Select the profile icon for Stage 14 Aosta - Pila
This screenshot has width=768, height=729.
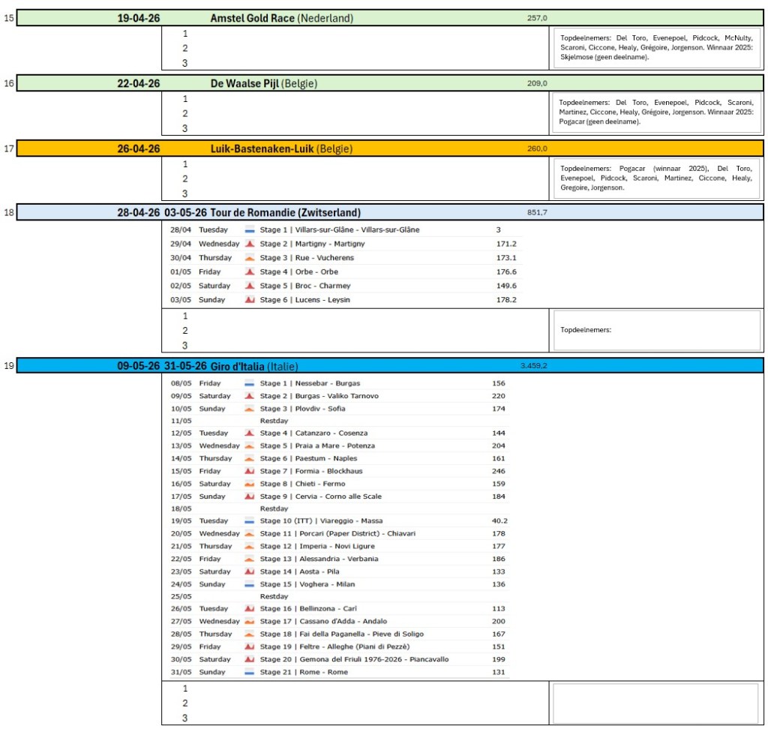point(249,571)
